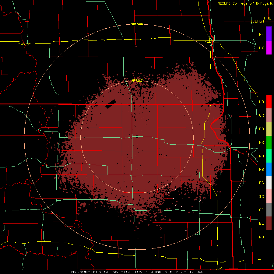Click the "50 NMI" range ring label
This screenshot has height=274, width=274.
(137, 80)
